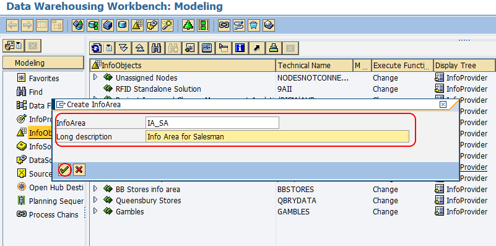
Task: Click the pink flag pane icon in tree toolbar
Action: click(224, 48)
